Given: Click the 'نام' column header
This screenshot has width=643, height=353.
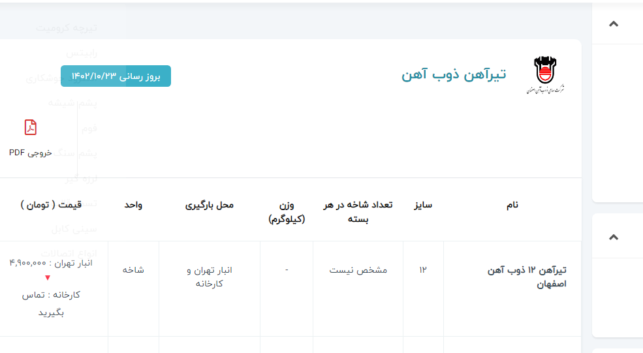Looking at the screenshot, I should pos(512,205).
